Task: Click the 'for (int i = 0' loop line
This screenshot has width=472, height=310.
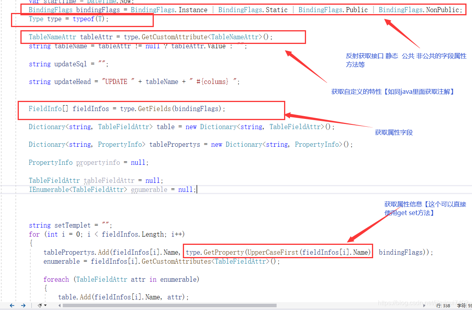Action: point(107,234)
